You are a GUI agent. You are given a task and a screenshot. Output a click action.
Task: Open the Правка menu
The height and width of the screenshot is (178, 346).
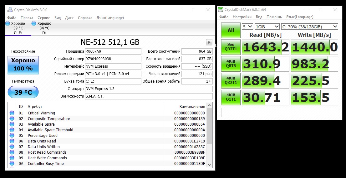click(27, 18)
